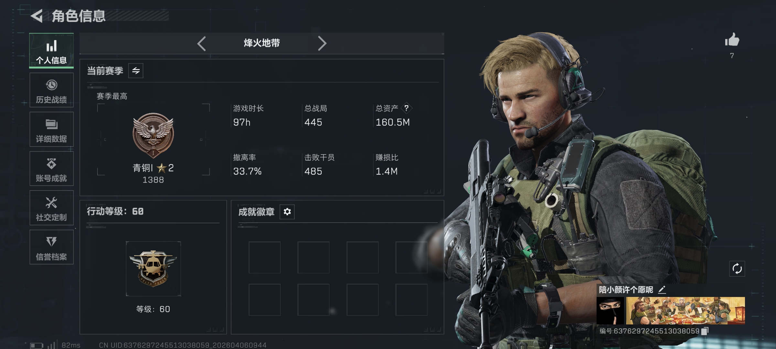The width and height of the screenshot is (776, 349).
Task: Edit the nickname 陪小颜许个愿呢 with pencil icon
Action: 662,290
